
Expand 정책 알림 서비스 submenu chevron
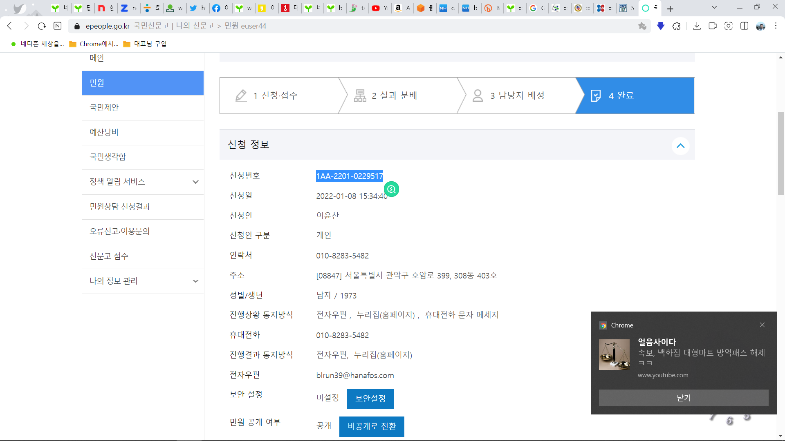coord(195,182)
